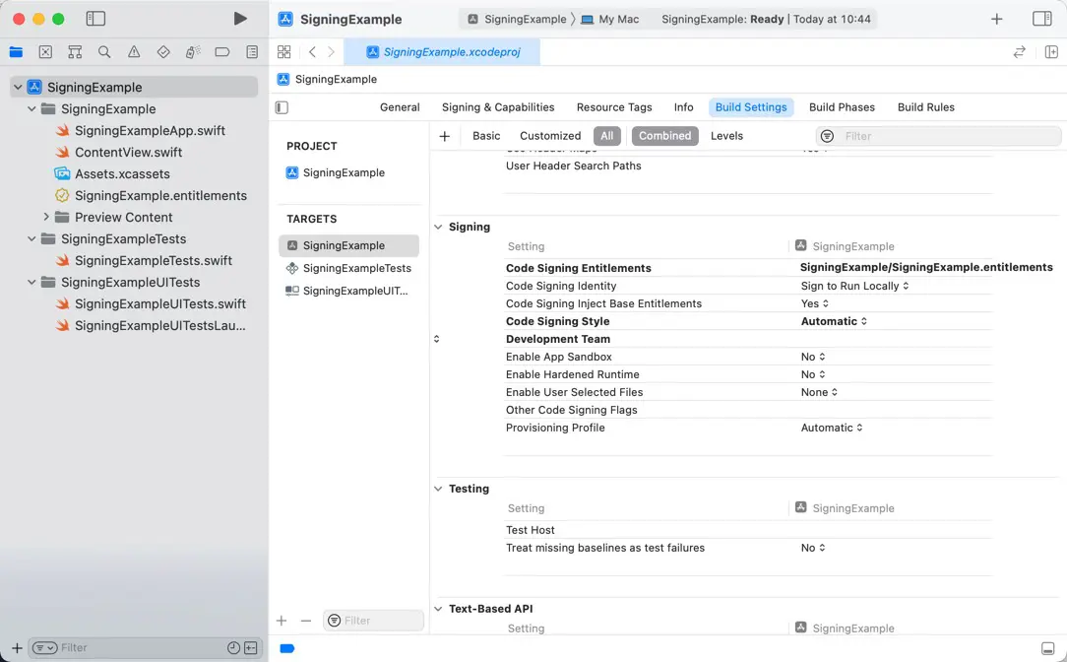Open the Build Phases tab
1067x662 pixels.
(x=842, y=107)
